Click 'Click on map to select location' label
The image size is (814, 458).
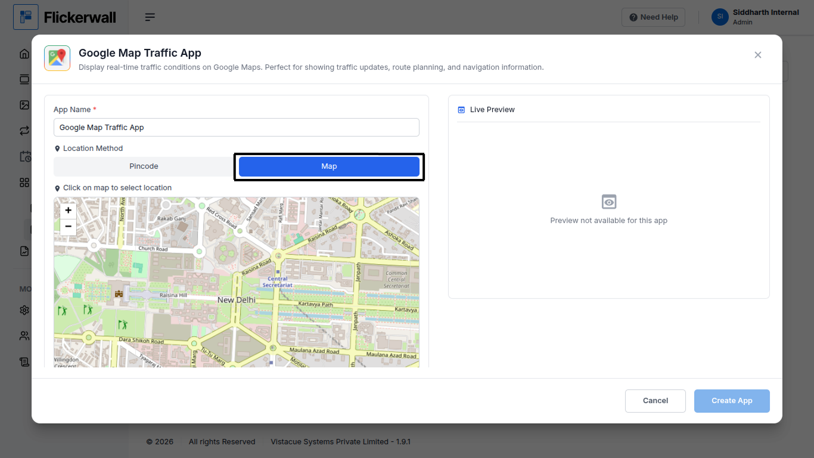coord(117,188)
